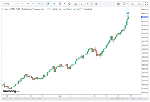Undo the last chart action

[87, 4]
